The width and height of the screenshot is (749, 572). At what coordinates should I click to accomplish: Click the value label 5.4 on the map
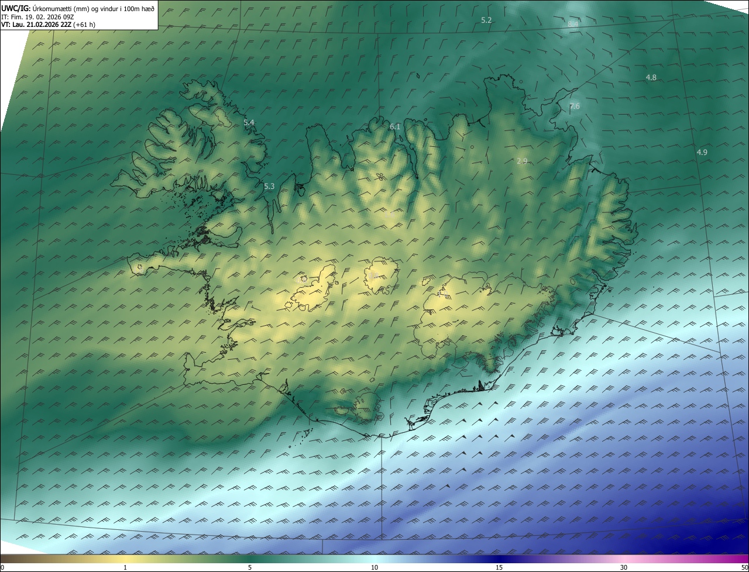(249, 122)
